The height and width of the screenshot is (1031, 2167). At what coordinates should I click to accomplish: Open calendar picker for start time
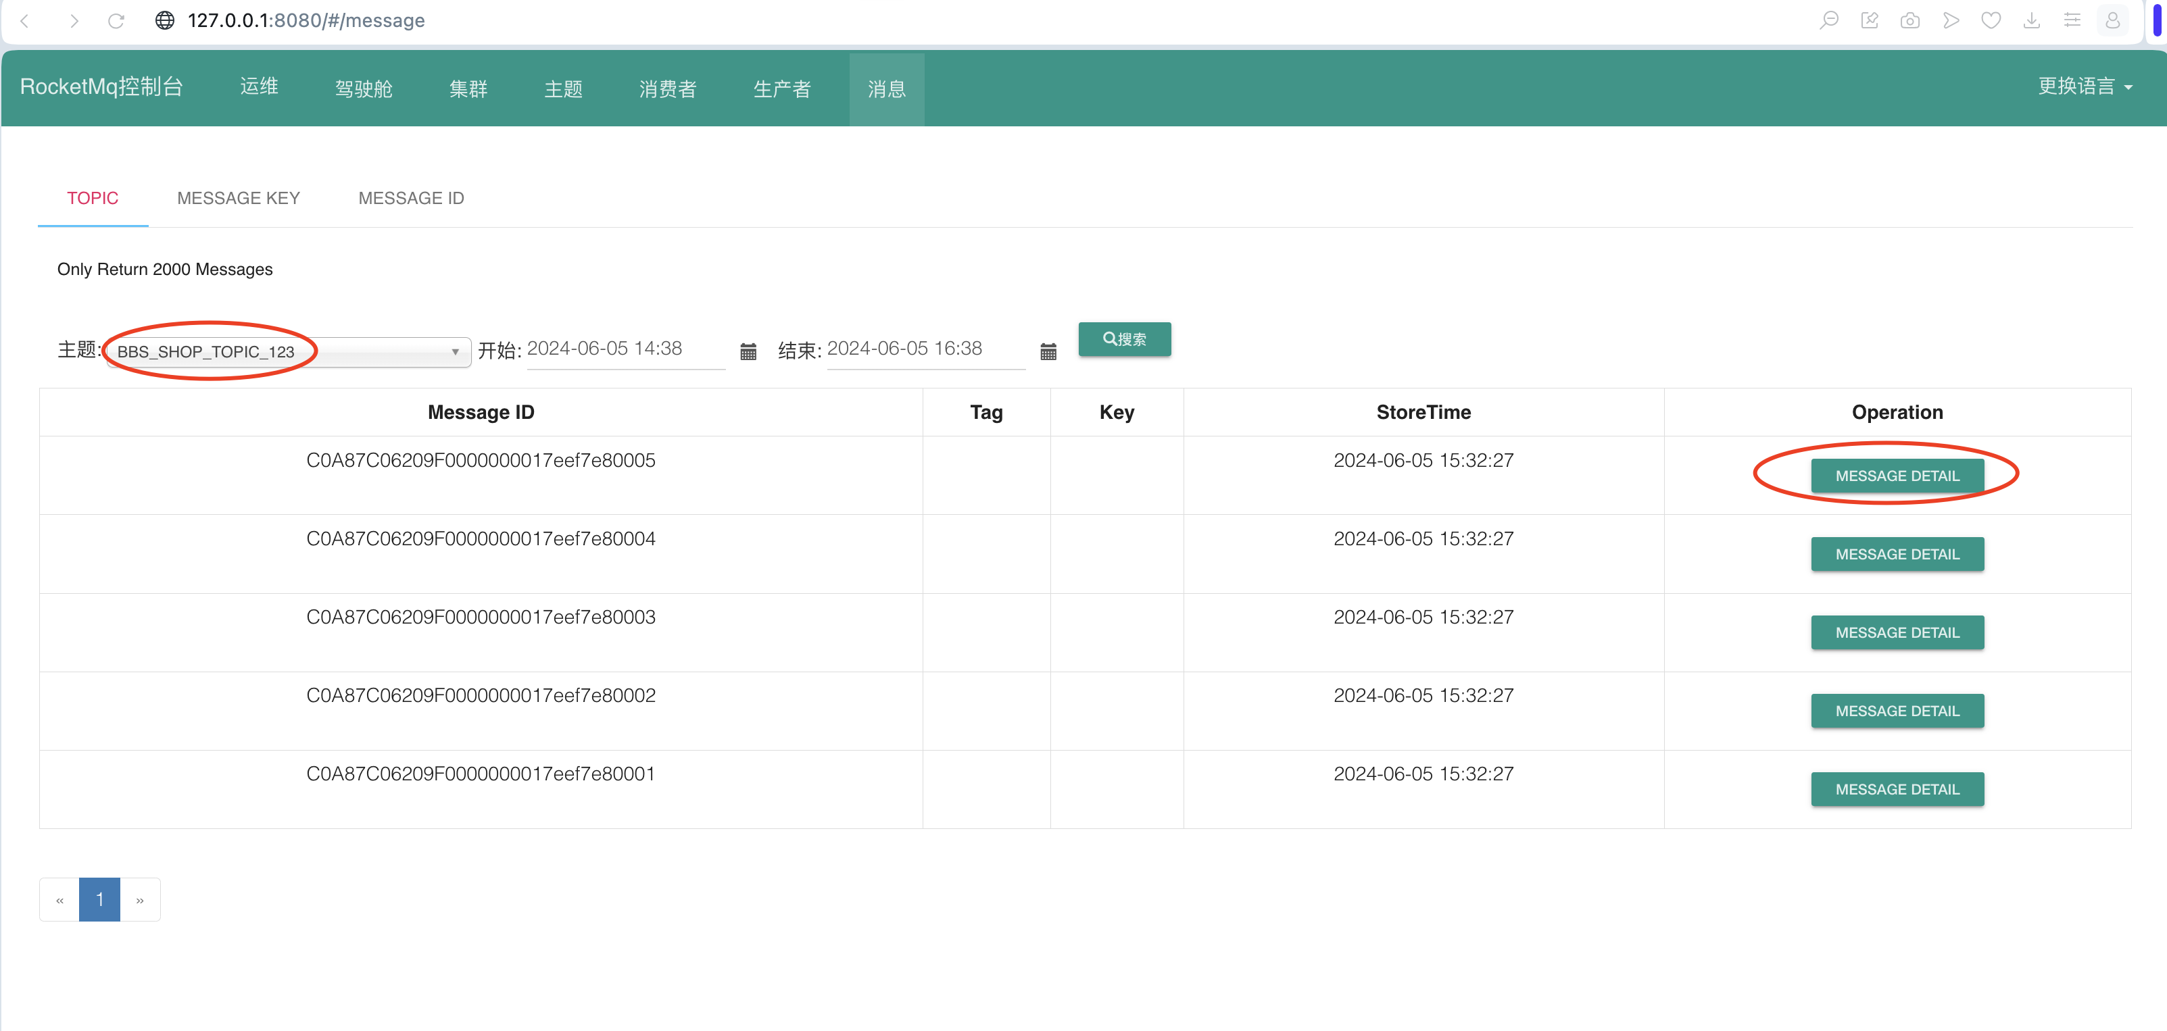click(748, 351)
